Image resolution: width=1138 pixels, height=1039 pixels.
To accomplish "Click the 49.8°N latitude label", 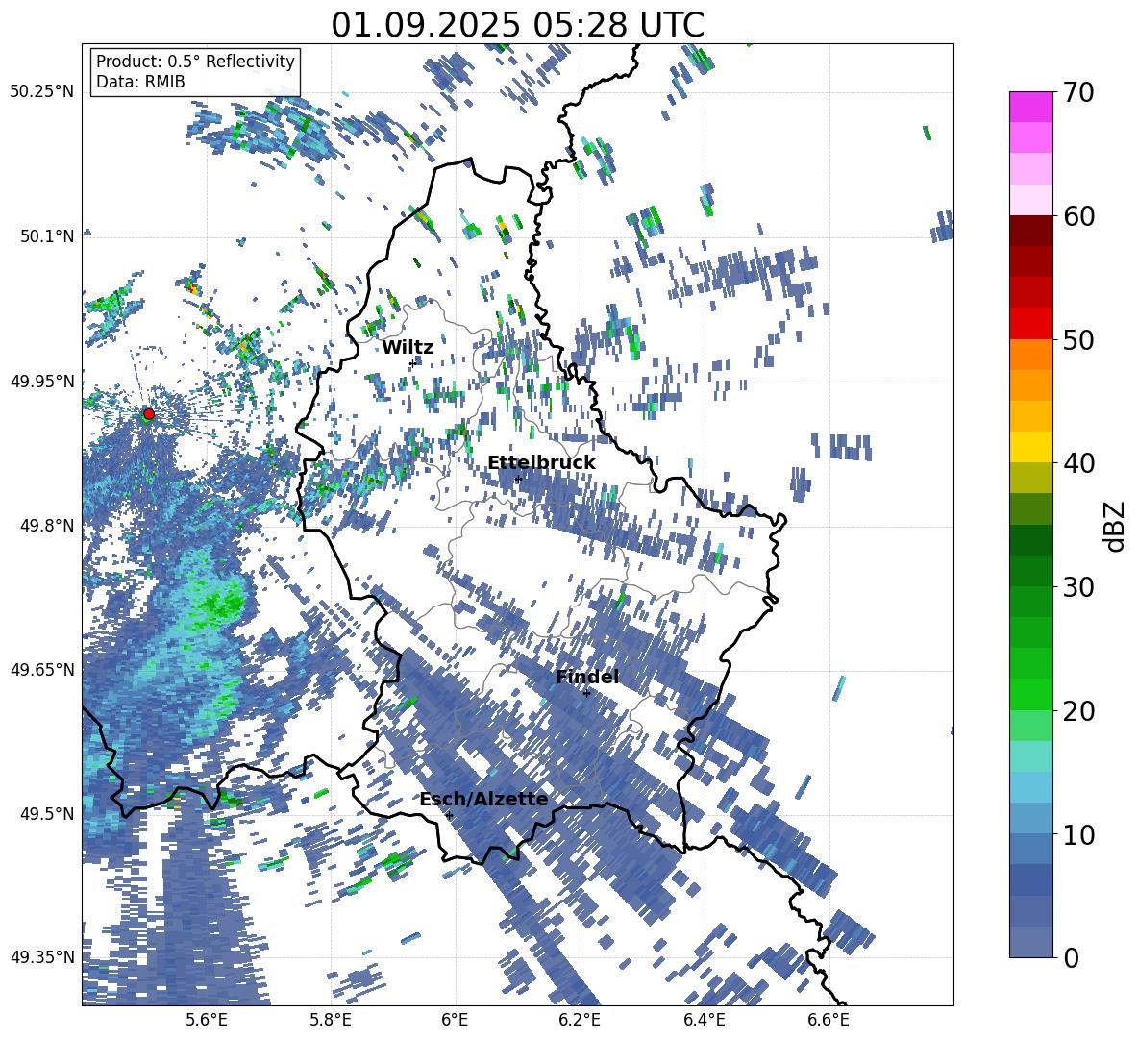I will click(x=48, y=526).
